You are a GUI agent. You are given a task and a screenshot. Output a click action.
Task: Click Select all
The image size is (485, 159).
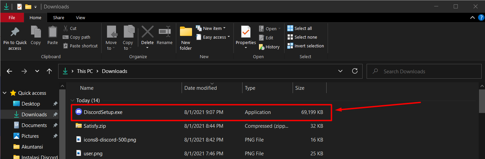(300, 29)
